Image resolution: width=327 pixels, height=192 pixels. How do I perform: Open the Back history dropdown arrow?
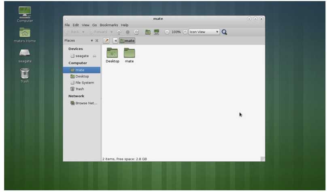pos(83,32)
